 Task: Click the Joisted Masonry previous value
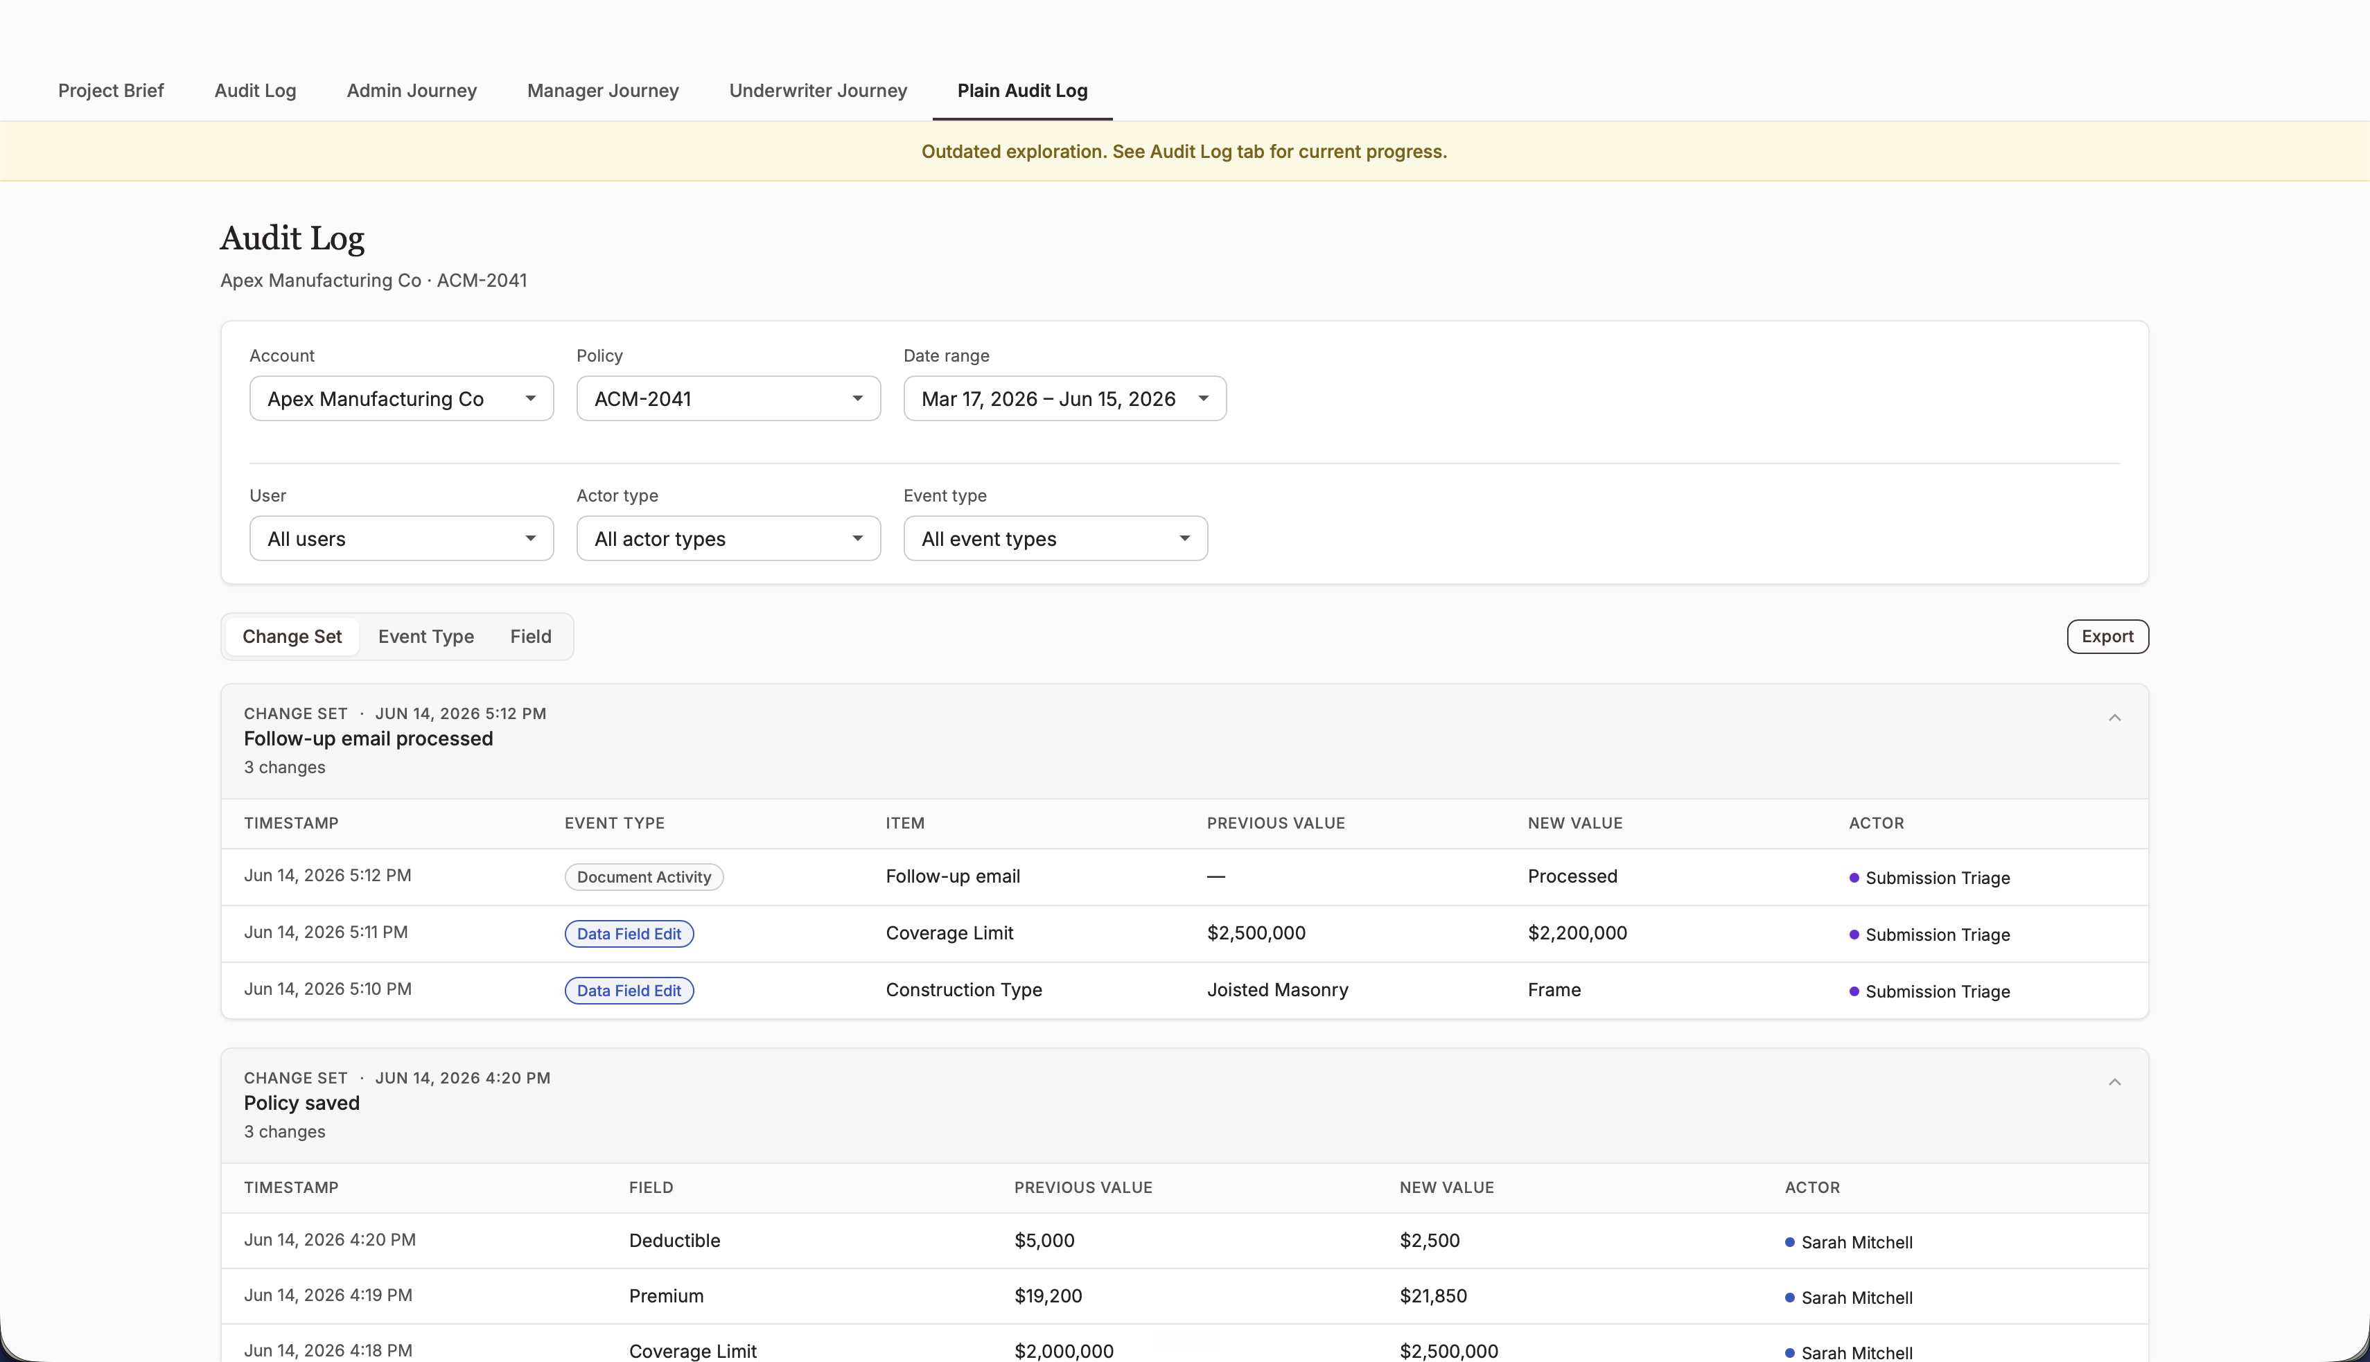[1277, 990]
